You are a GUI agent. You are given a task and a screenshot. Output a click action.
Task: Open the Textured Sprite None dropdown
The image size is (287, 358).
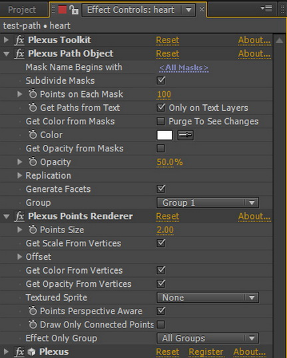208,298
